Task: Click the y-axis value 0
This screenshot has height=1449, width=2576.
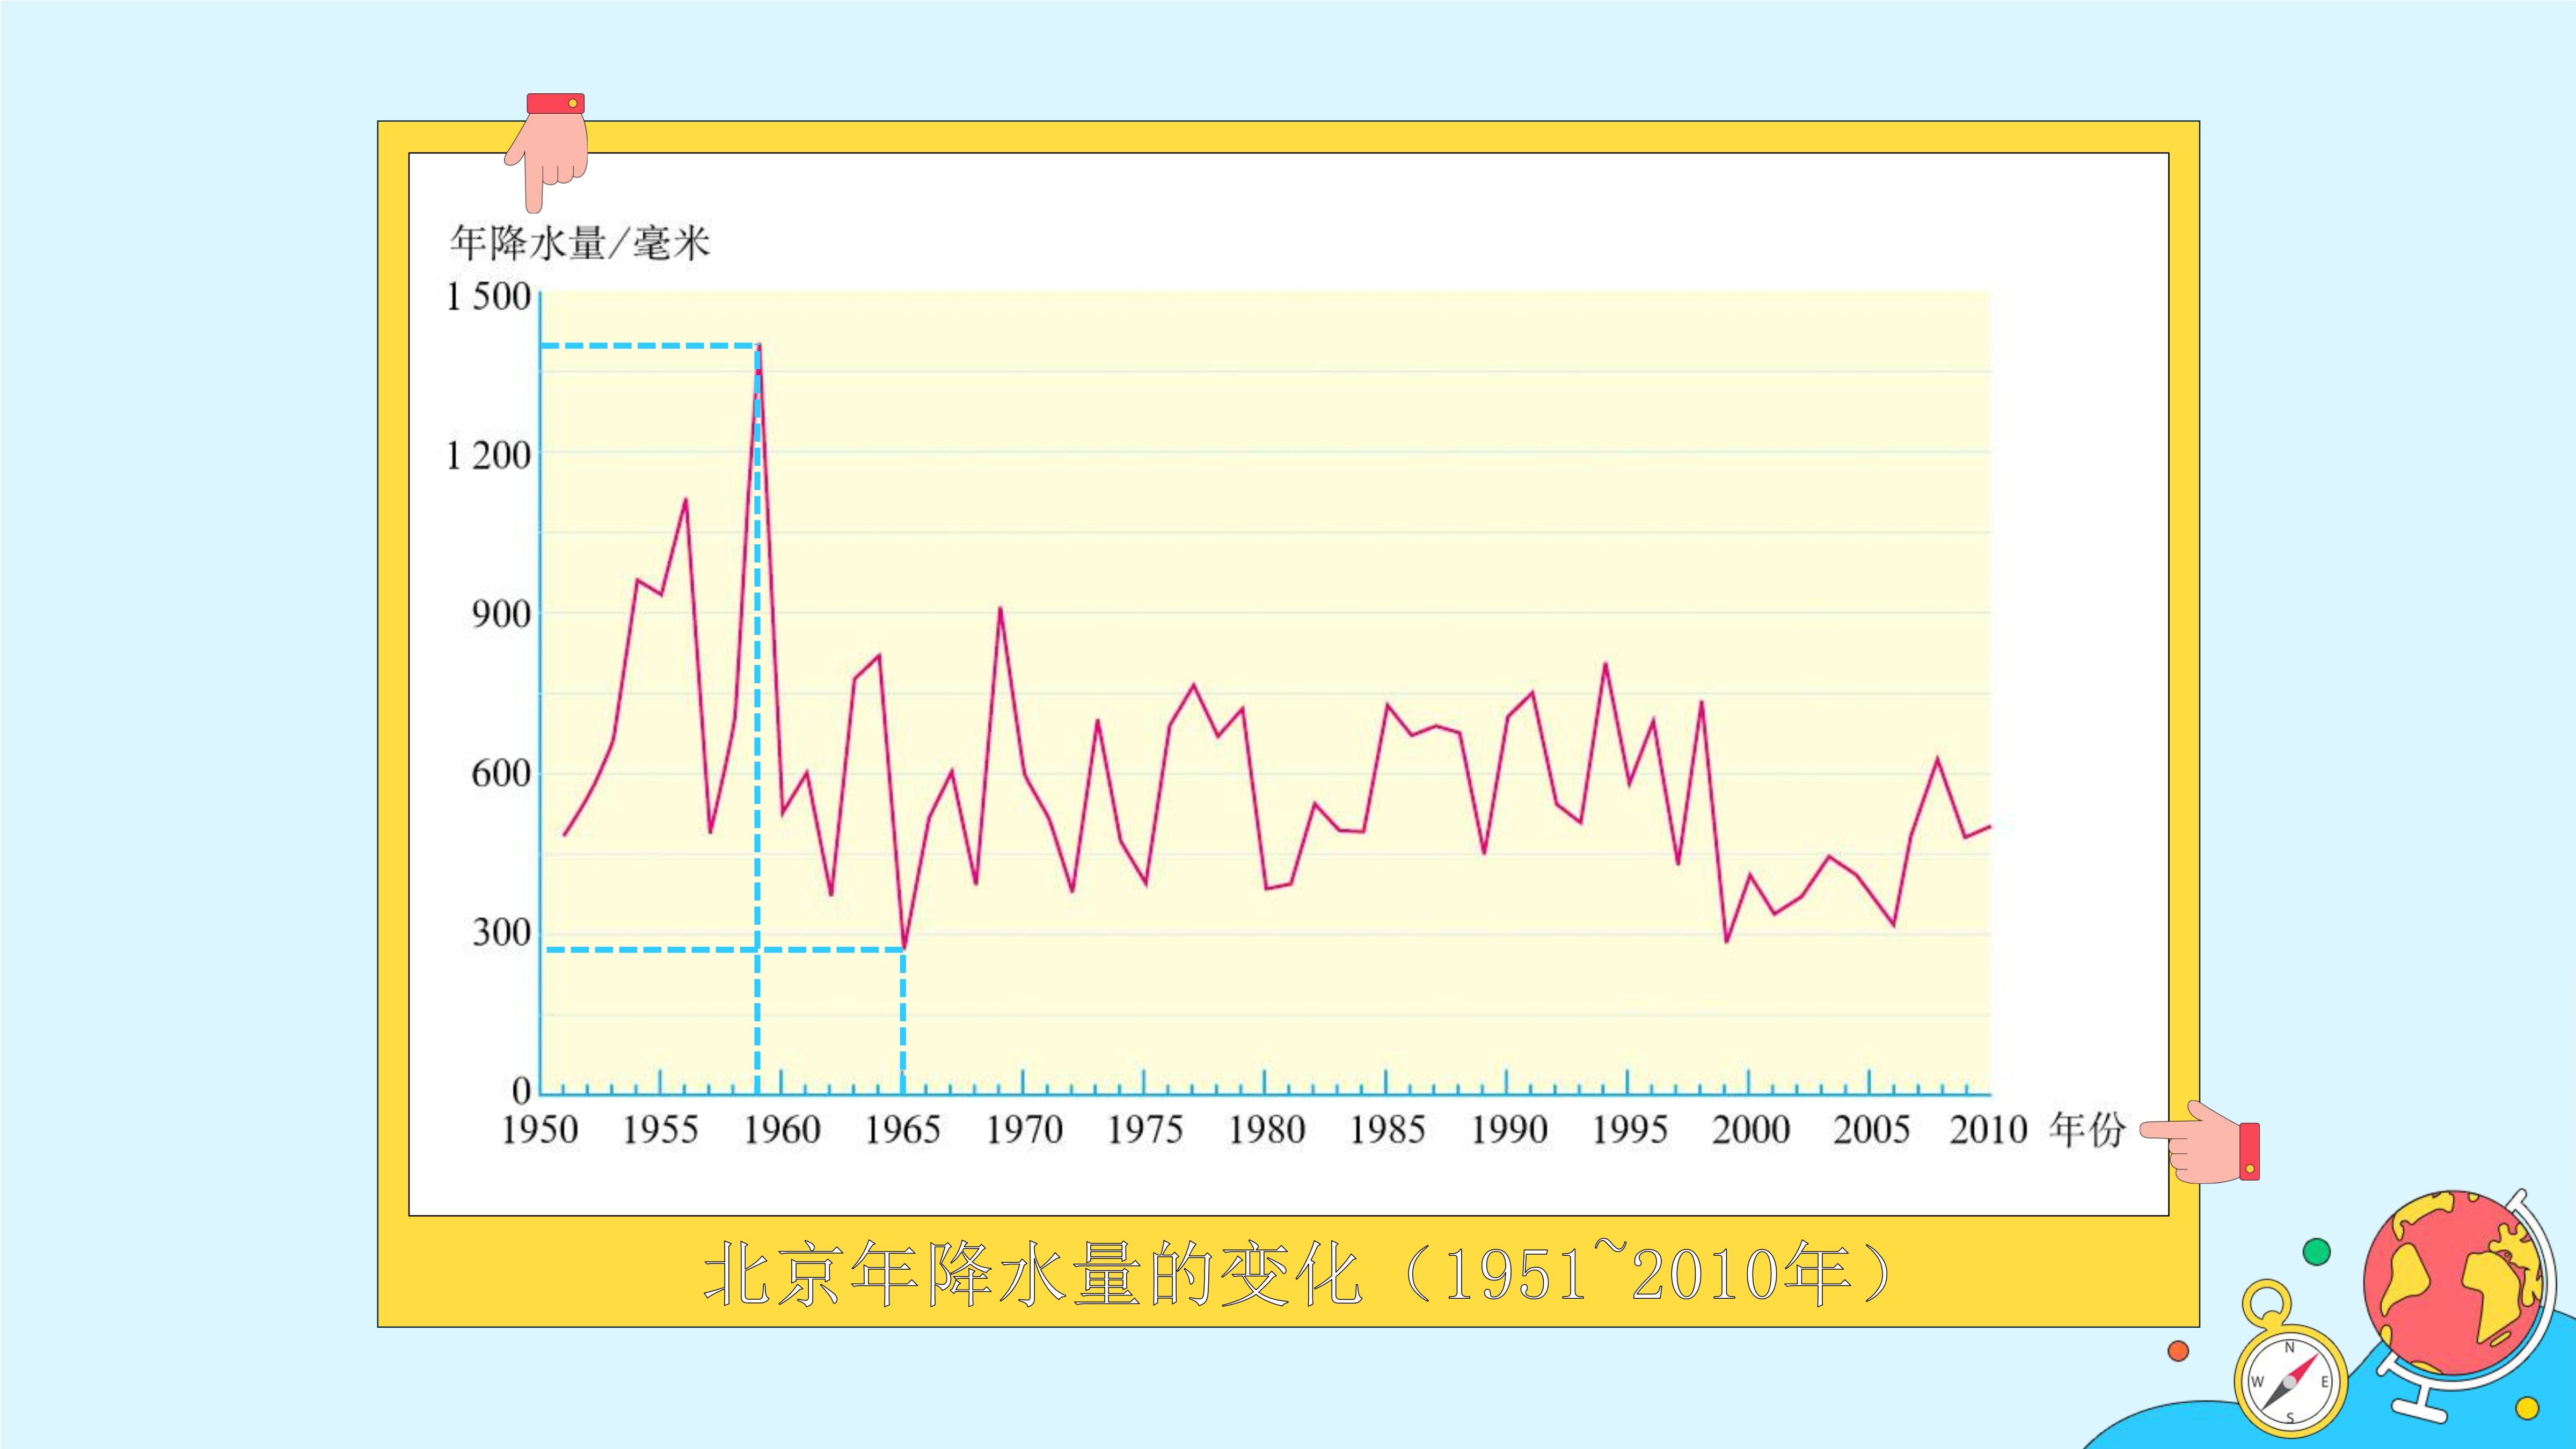Action: click(521, 1090)
